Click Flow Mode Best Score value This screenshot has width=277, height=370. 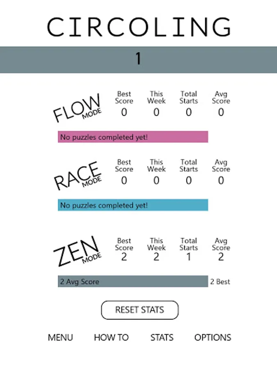[x=124, y=112]
